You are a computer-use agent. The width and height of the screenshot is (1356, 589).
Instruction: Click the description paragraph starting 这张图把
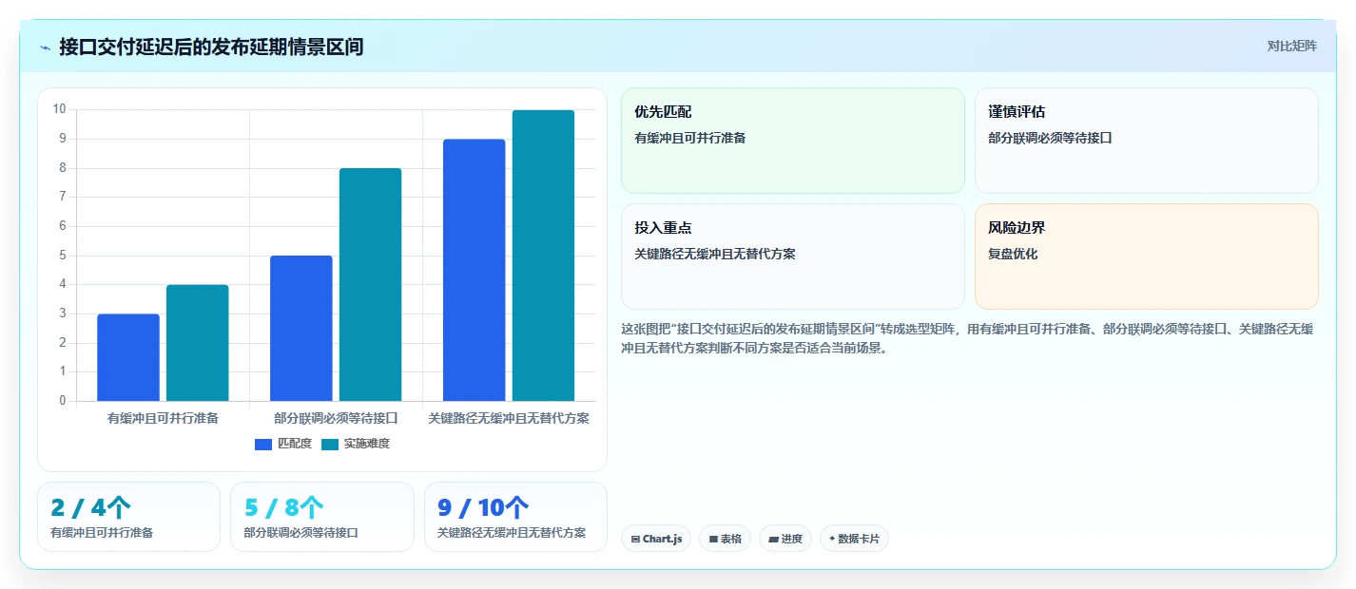967,338
